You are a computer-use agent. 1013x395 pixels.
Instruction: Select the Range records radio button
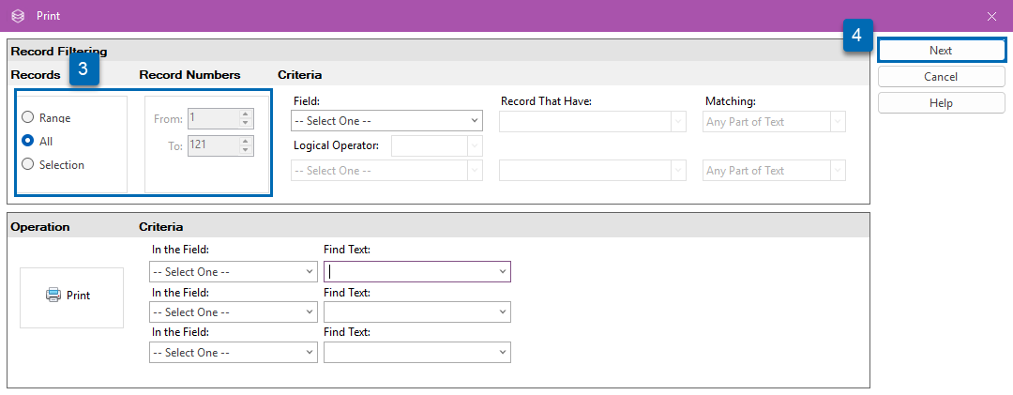tap(28, 117)
